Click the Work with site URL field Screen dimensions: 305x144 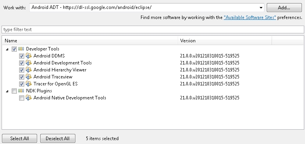(147, 7)
